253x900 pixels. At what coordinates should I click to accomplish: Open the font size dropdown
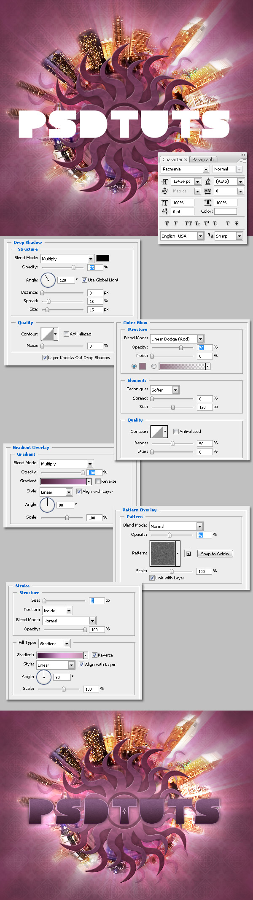(x=197, y=181)
